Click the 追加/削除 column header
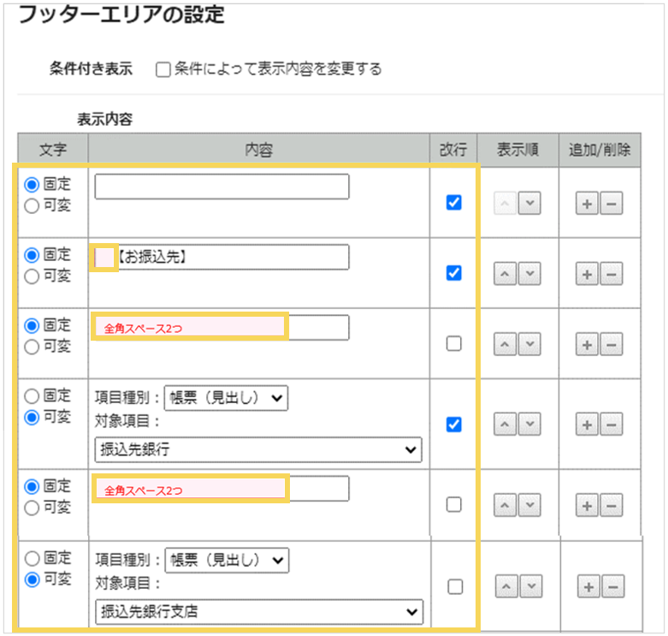Image resolution: width=668 pixels, height=636 pixels. (x=600, y=150)
